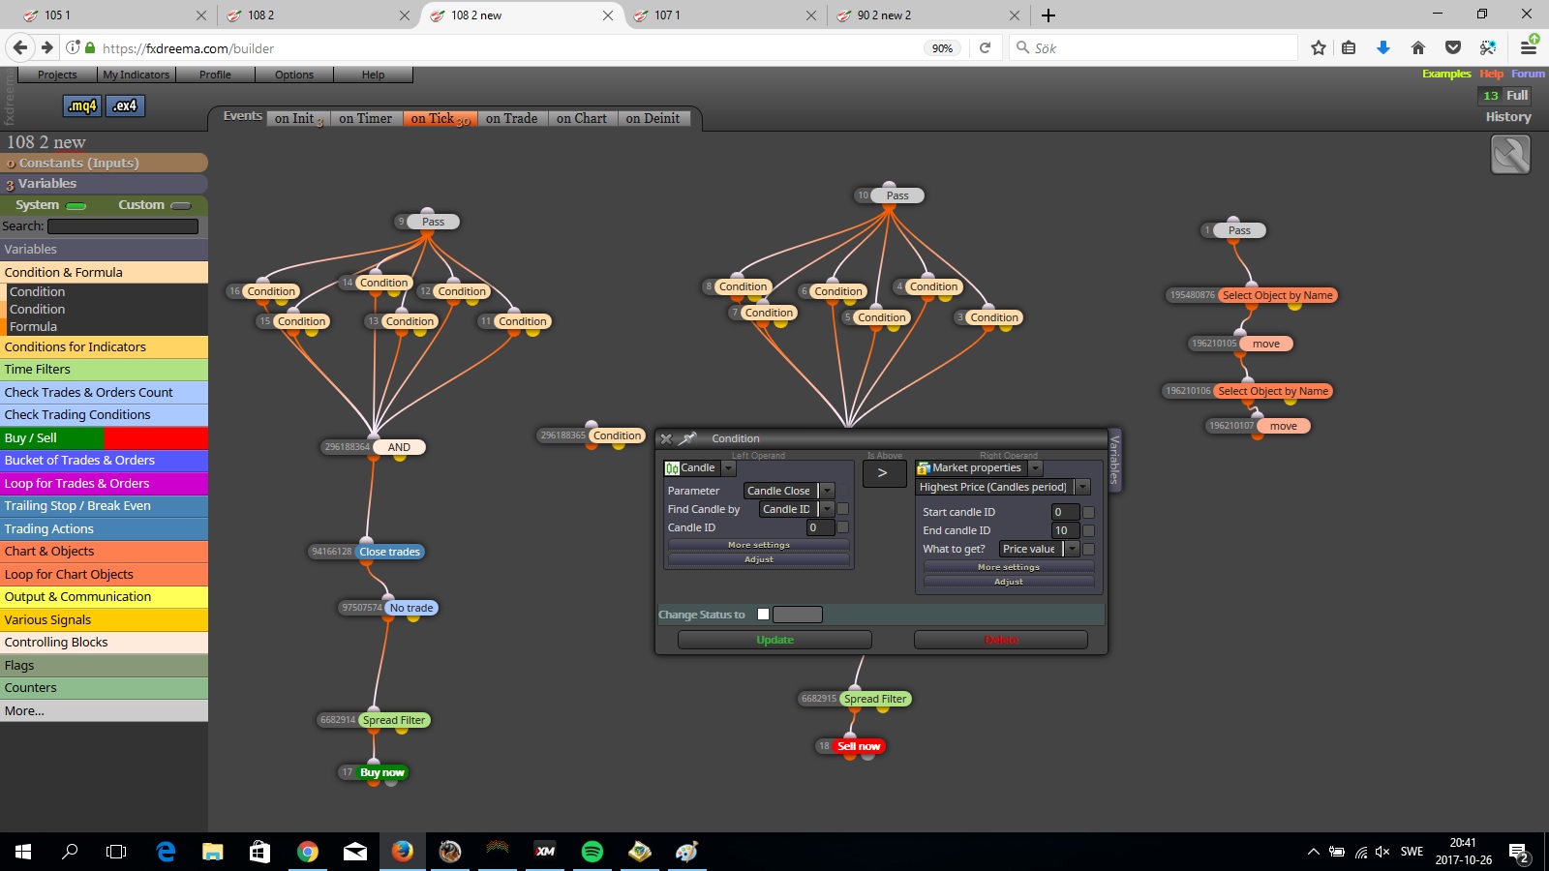1549x871 pixels.
Task: Open the What to get Price value dropdown
Action: click(1071, 549)
